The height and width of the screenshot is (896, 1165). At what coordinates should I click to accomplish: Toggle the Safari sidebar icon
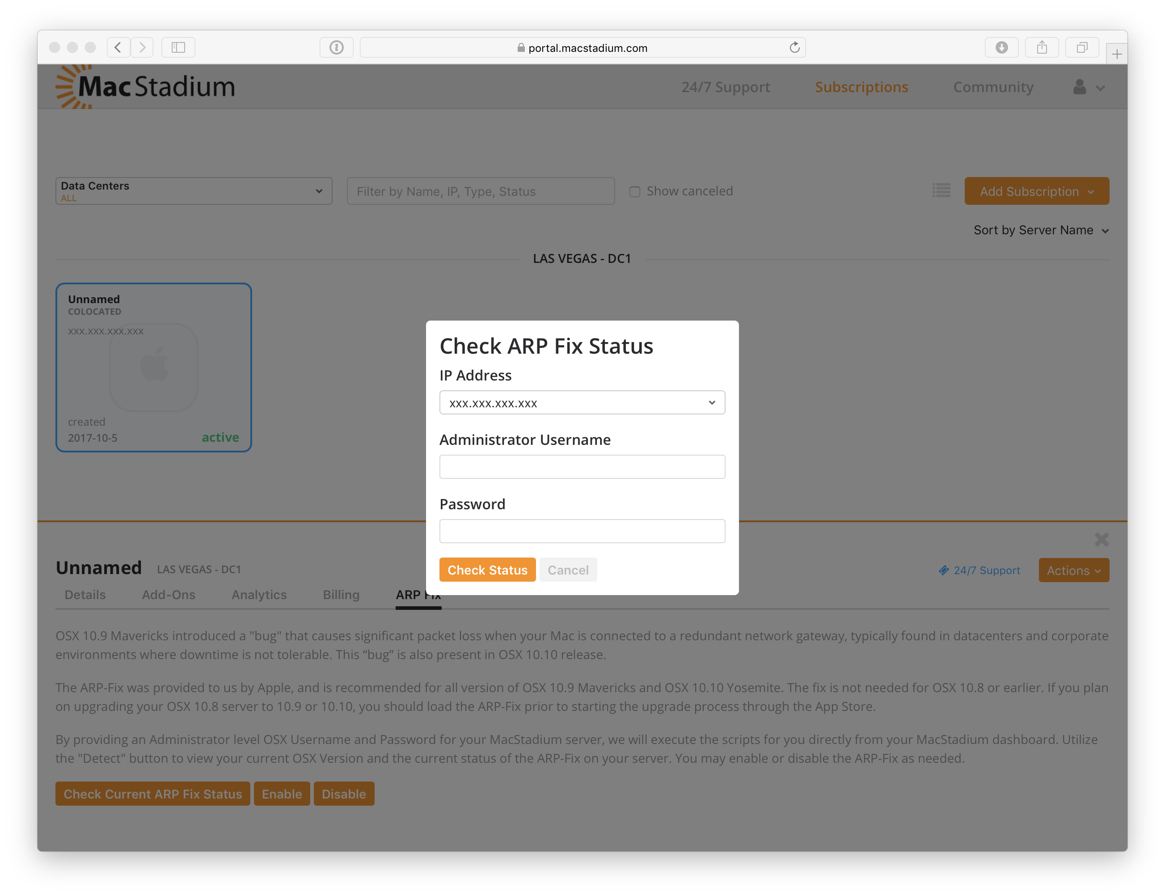178,47
